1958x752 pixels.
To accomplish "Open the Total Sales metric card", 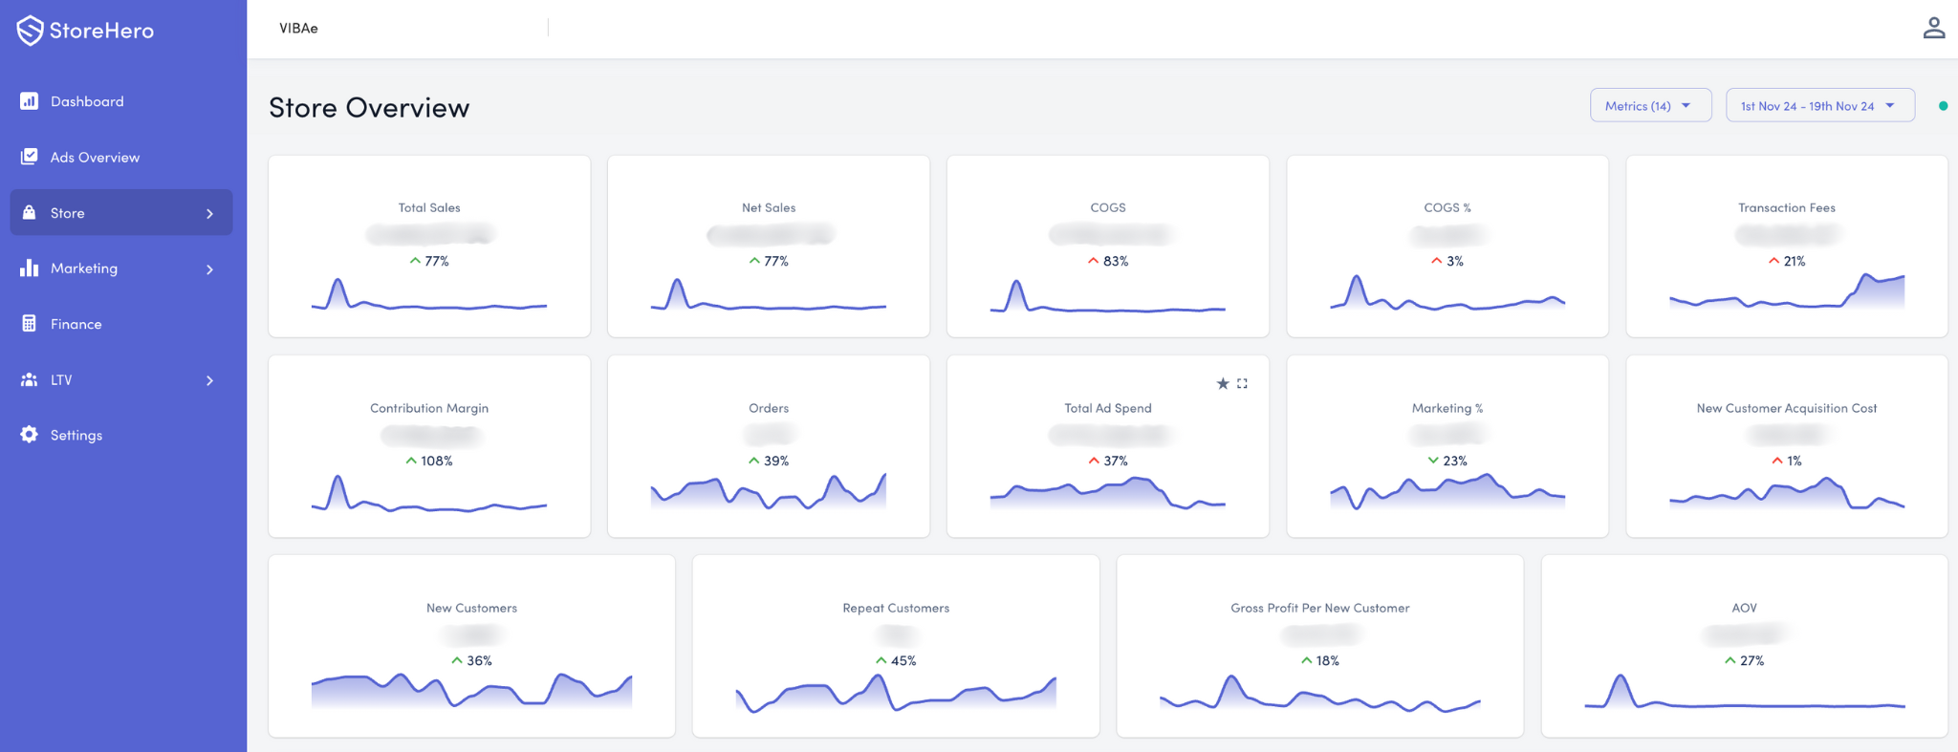I will [429, 246].
